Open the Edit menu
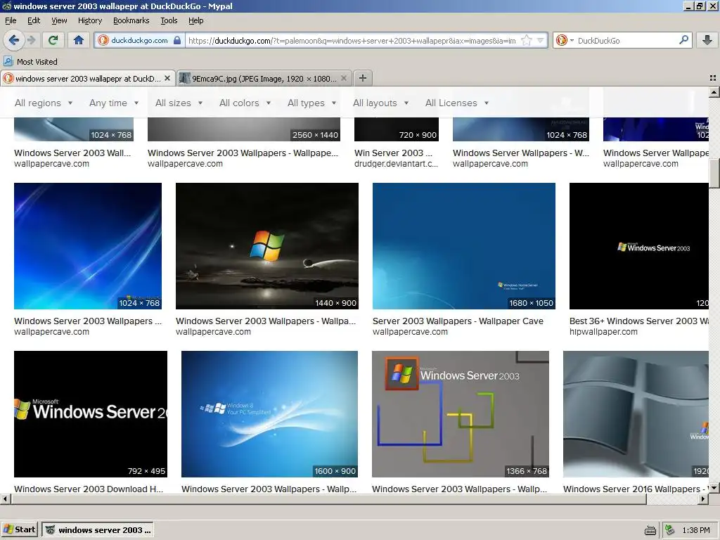Image resolution: width=720 pixels, height=540 pixels. (x=34, y=20)
